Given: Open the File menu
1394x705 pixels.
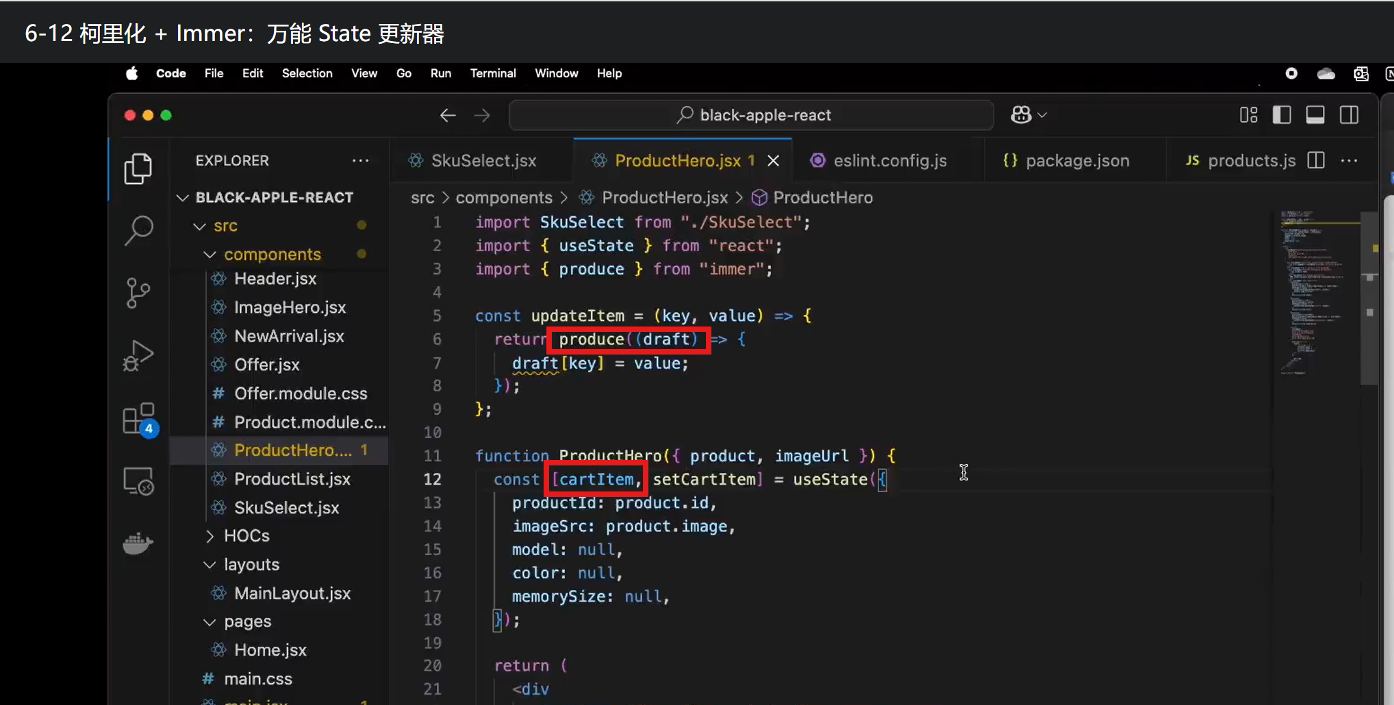Looking at the screenshot, I should coord(214,73).
